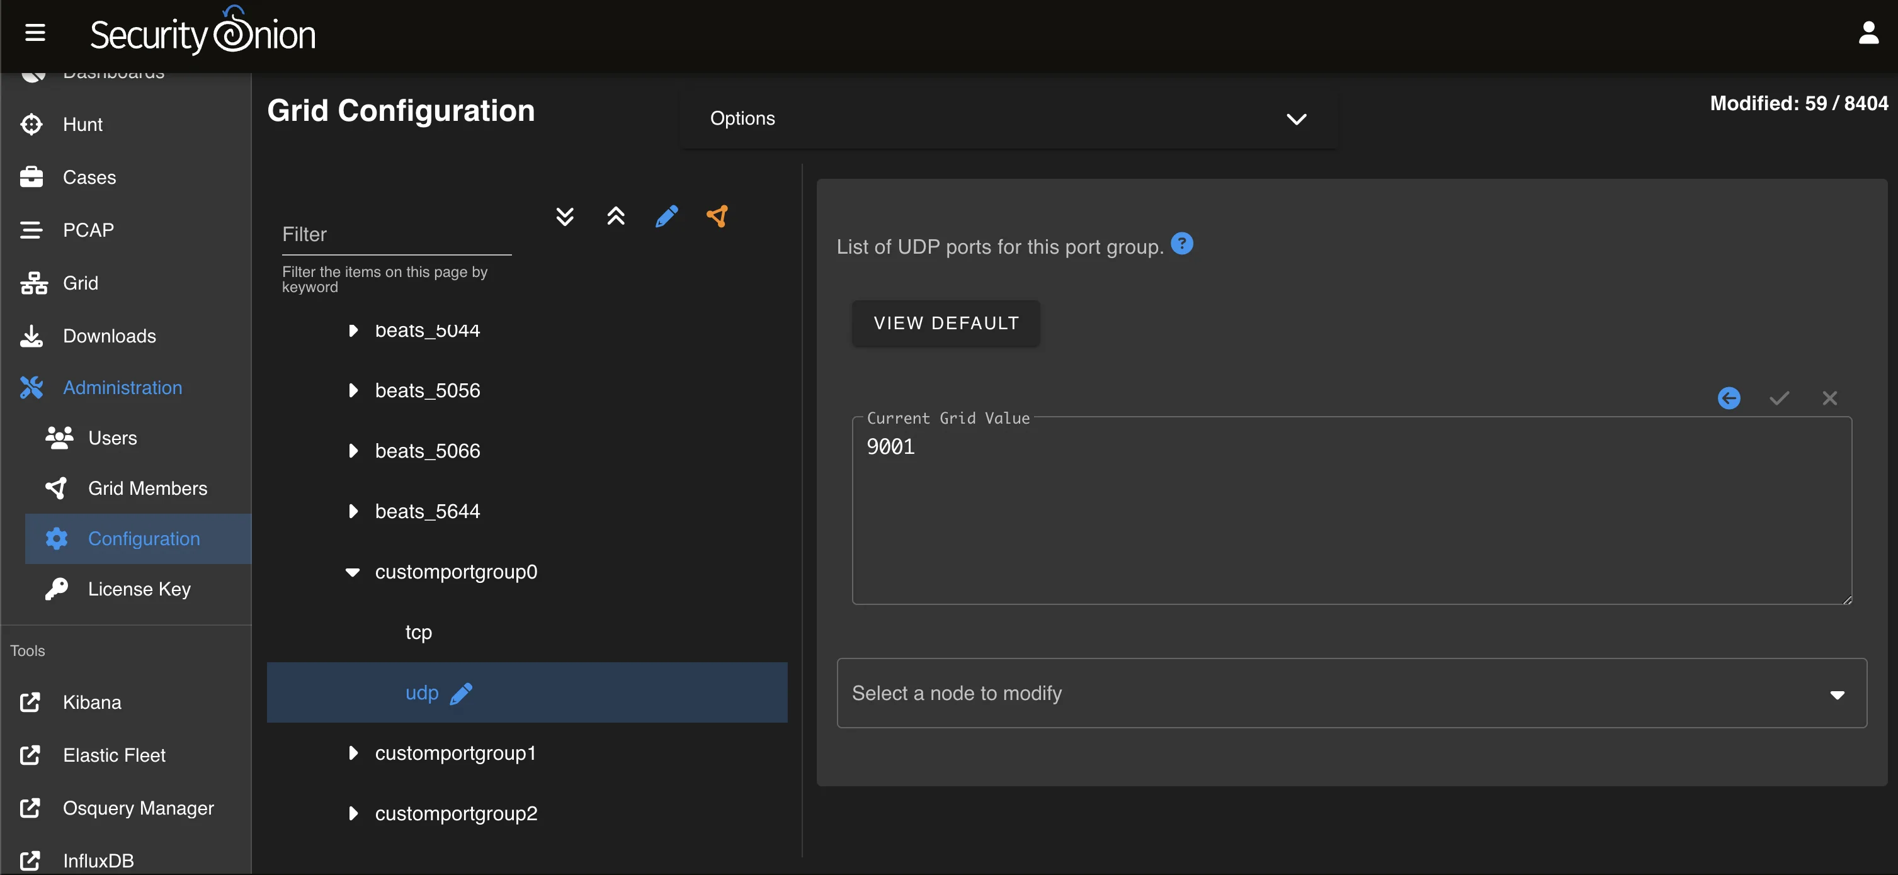This screenshot has height=875, width=1898.
Task: Click the Configuration gear icon
Action: pyautogui.click(x=57, y=538)
